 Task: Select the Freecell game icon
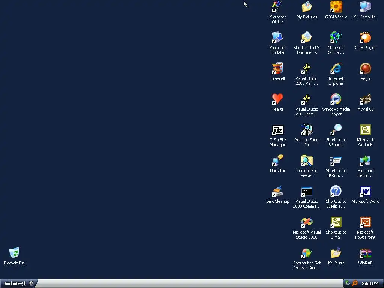click(x=277, y=68)
